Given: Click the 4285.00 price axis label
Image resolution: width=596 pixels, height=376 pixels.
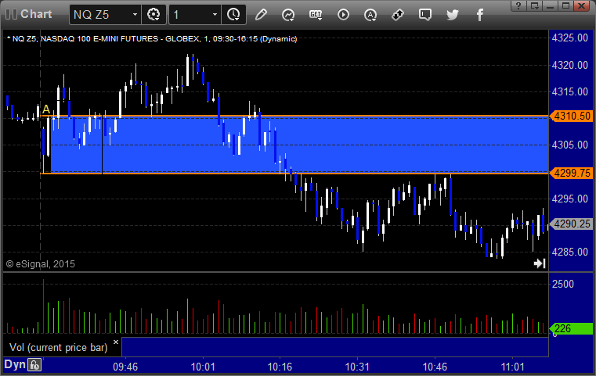Looking at the screenshot, I should (x=570, y=252).
